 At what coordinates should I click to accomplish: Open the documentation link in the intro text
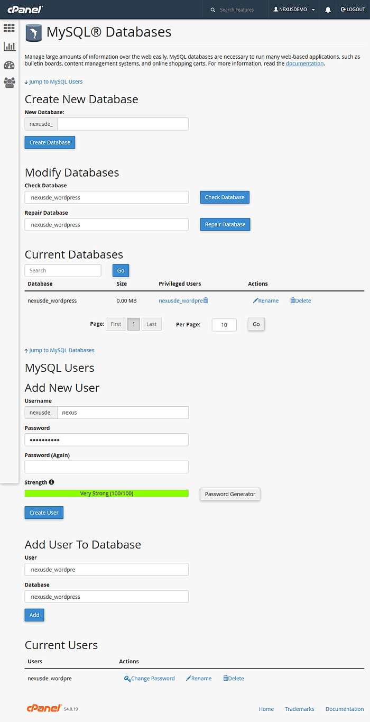(304, 63)
